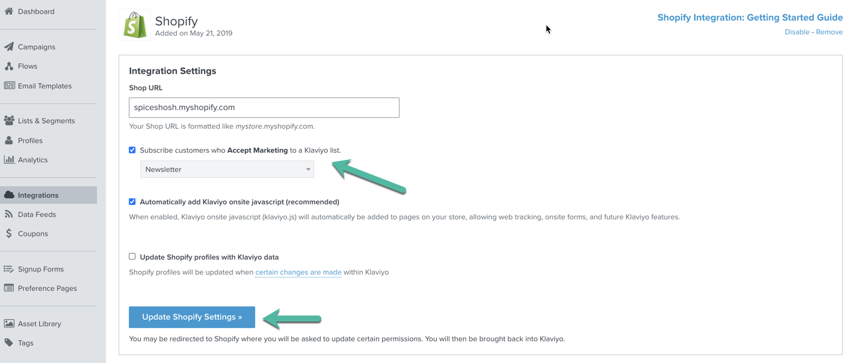Viewport: 855px width, 363px height.
Task: Click the Asset Library image icon
Action: coord(9,324)
